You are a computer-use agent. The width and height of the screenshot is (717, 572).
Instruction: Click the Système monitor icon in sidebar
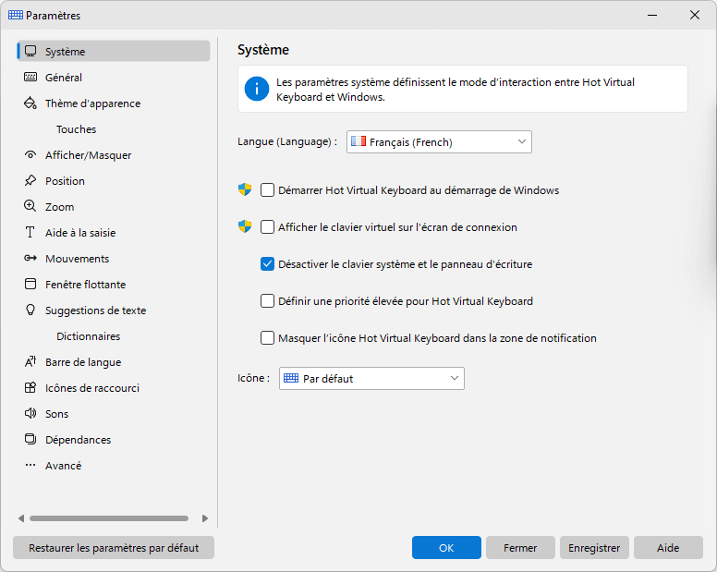pos(30,51)
